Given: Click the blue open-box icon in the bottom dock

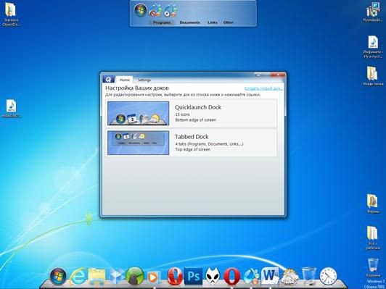Looking at the screenshot, I should click(117, 277).
